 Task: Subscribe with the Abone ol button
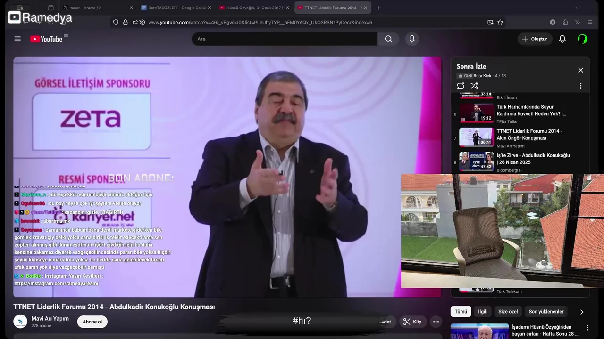coord(92,322)
